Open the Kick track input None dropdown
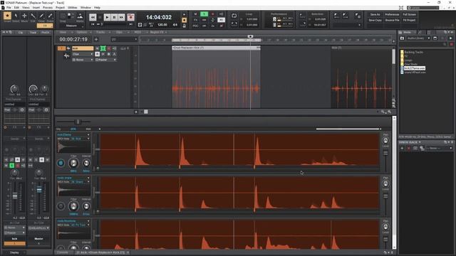456x256 pixels. 83,60
